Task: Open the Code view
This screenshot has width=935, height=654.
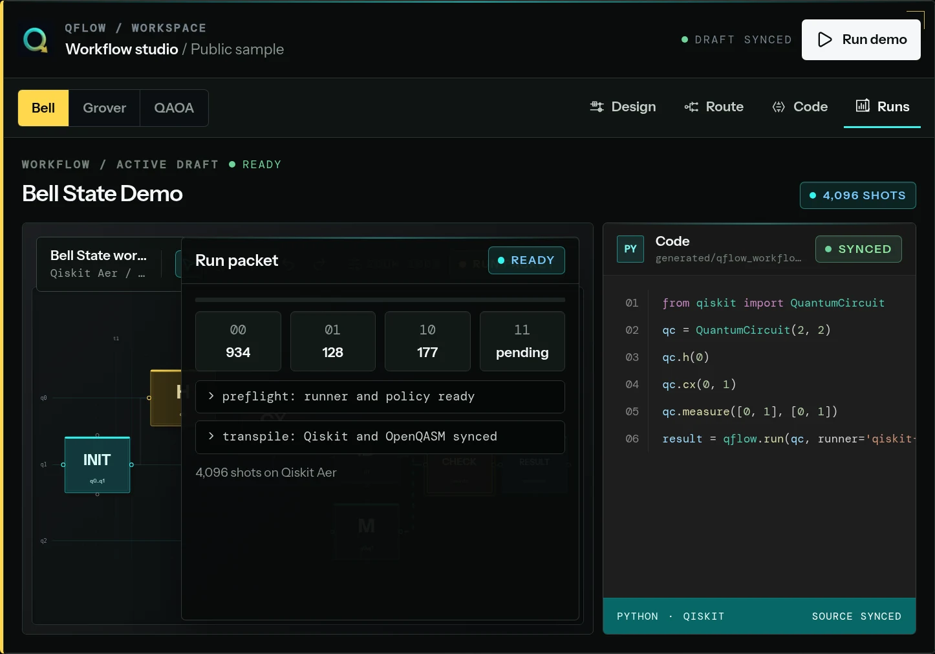Action: pyautogui.click(x=800, y=107)
